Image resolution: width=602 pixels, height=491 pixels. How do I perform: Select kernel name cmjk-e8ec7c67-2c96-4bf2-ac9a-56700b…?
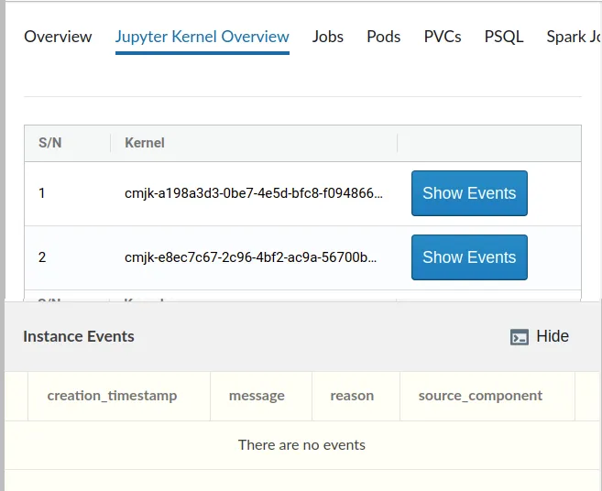click(251, 257)
